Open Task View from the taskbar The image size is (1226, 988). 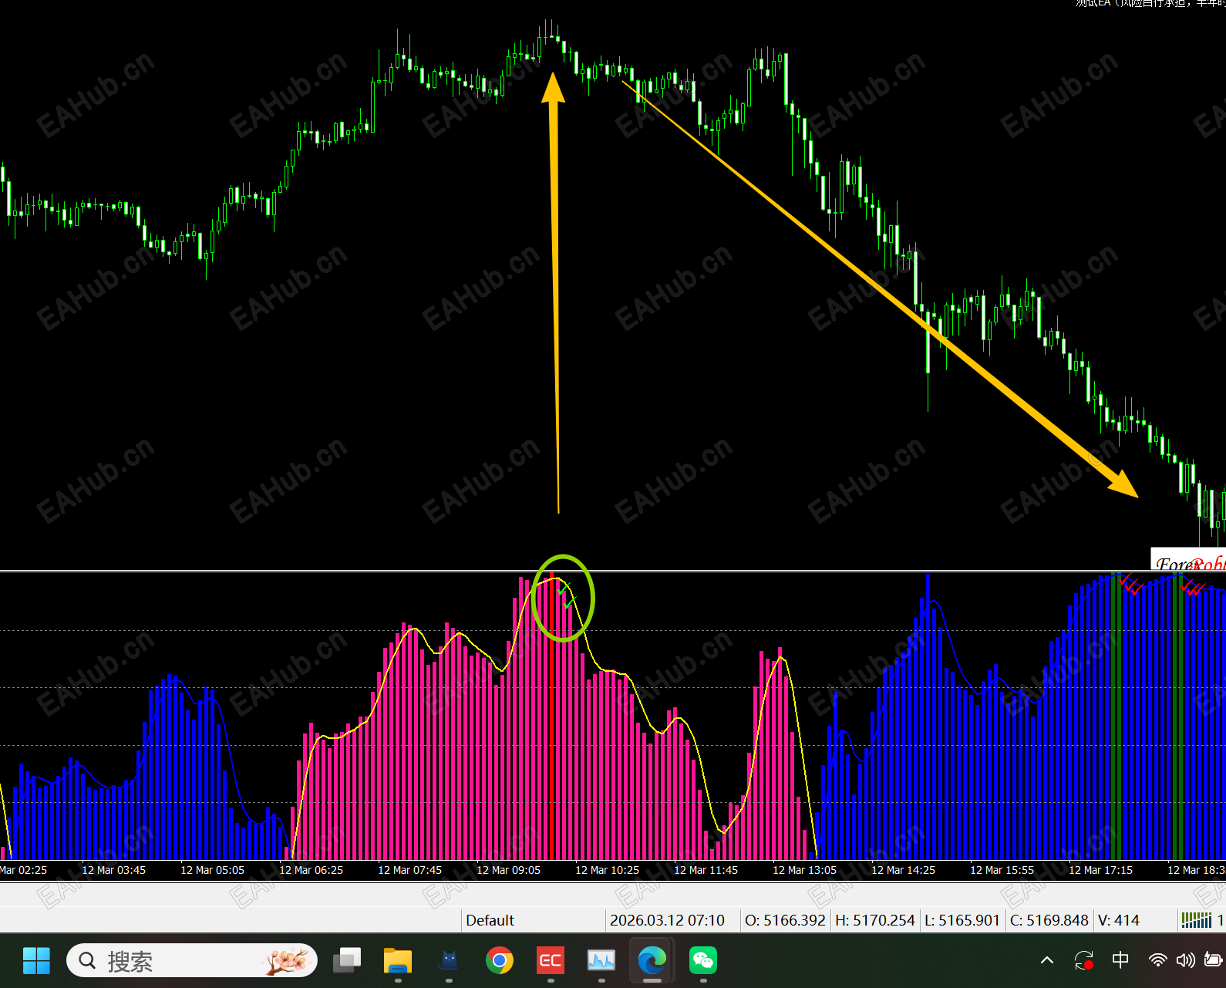[347, 960]
